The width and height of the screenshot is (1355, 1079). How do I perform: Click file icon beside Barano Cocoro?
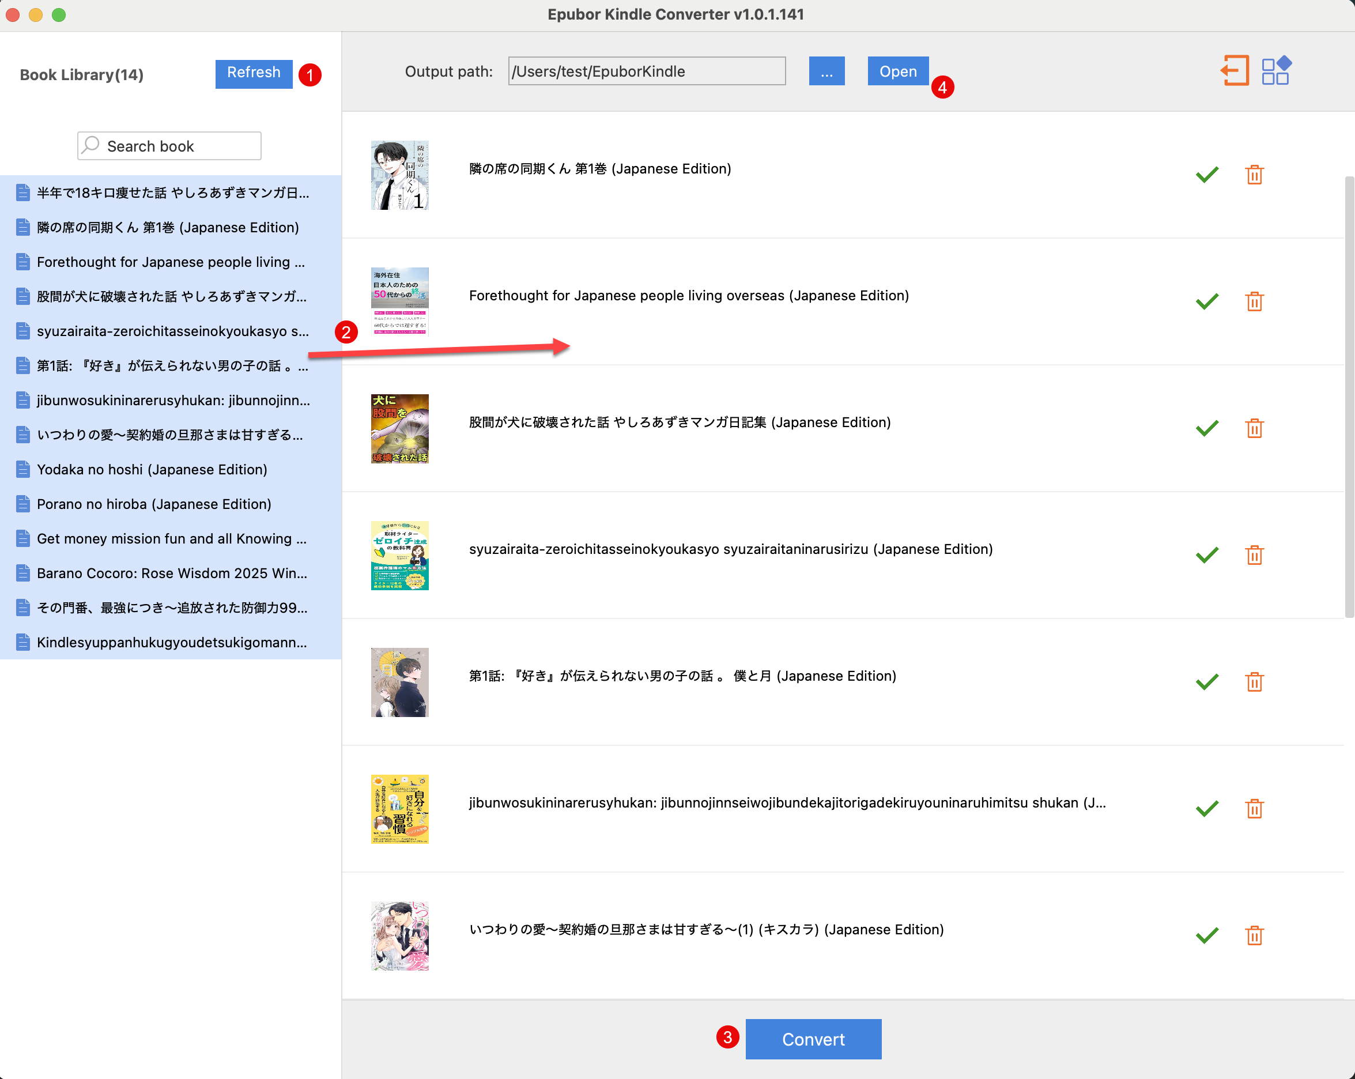tap(22, 572)
